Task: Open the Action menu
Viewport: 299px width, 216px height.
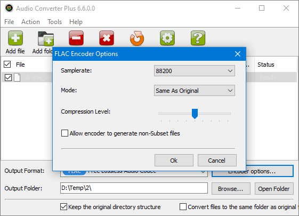Action: (x=30, y=22)
